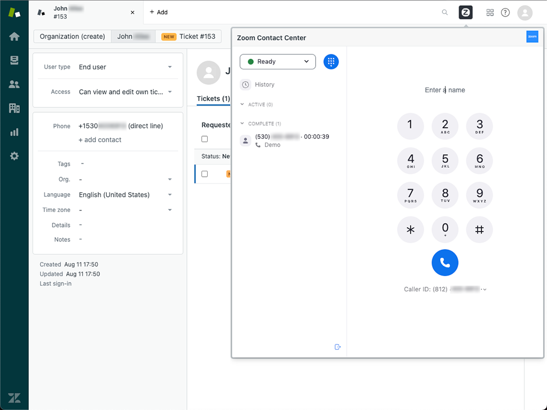Check the ticket row checkbox
The width and height of the screenshot is (547, 410).
pyautogui.click(x=205, y=174)
